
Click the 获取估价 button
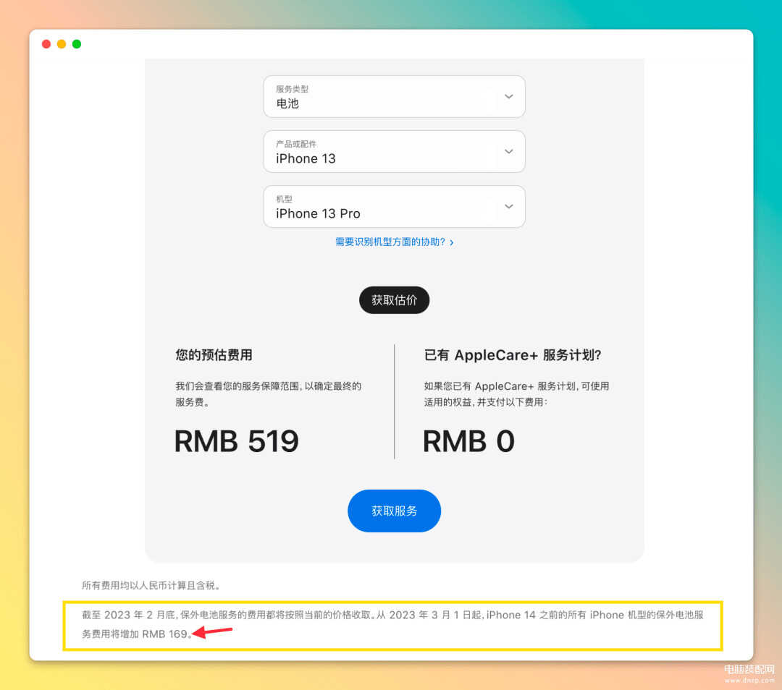click(394, 300)
